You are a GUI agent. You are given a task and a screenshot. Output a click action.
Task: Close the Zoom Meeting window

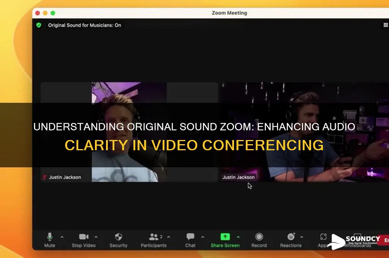(x=38, y=13)
